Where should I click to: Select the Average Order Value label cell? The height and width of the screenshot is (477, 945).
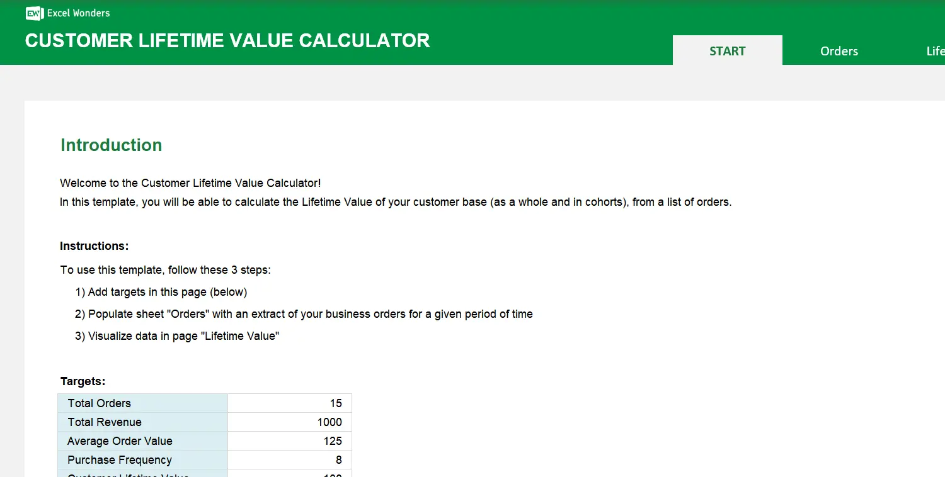coord(119,441)
